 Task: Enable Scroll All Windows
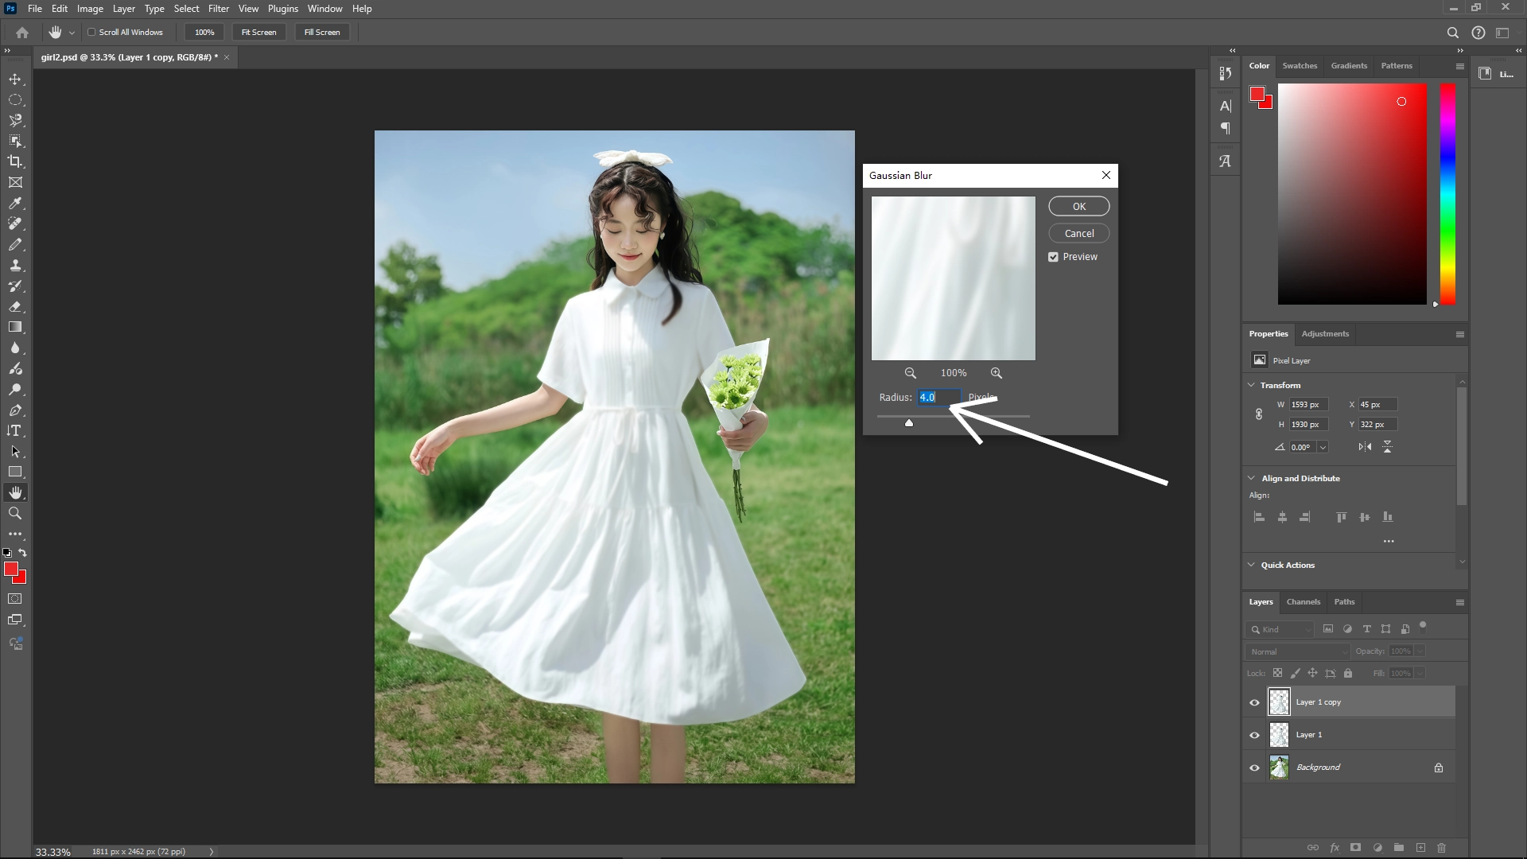click(92, 32)
